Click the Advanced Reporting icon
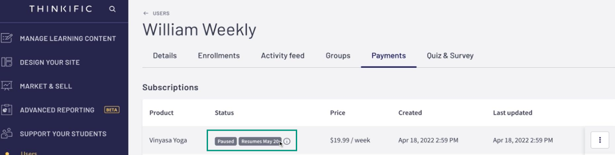Image resolution: width=615 pixels, height=155 pixels. point(7,110)
